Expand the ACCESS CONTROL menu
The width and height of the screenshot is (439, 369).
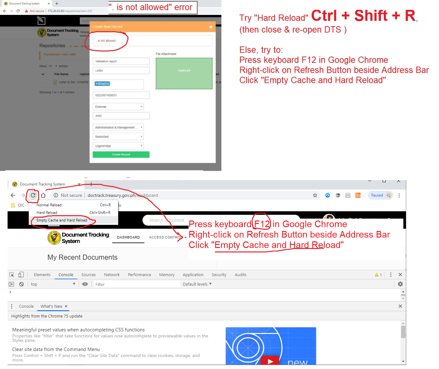click(168, 237)
